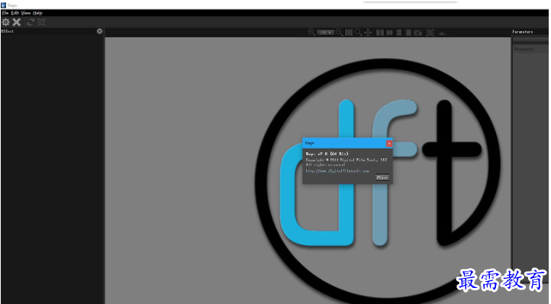Open the View menu
The width and height of the screenshot is (551, 304).
pyautogui.click(x=26, y=13)
